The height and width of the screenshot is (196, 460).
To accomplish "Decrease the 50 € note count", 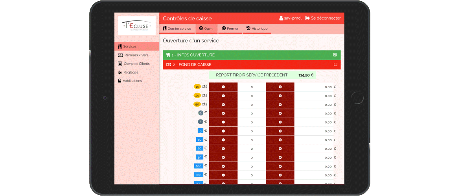I will [x=223, y=157].
